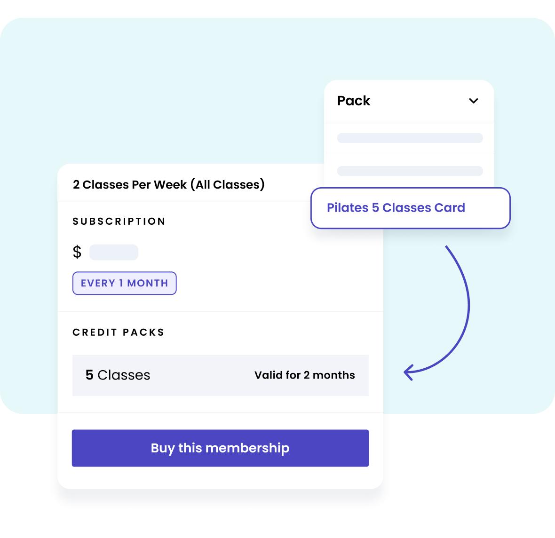Open the Pack dropdown label
The width and height of the screenshot is (555, 538).
pos(354,101)
